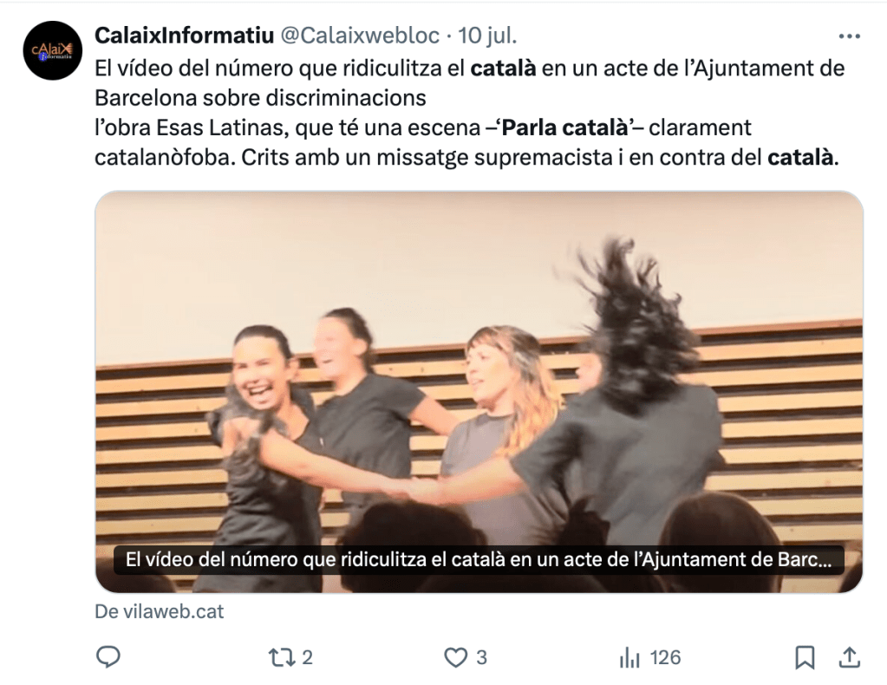
Task: View analytics bar chart icon
Action: click(x=629, y=658)
